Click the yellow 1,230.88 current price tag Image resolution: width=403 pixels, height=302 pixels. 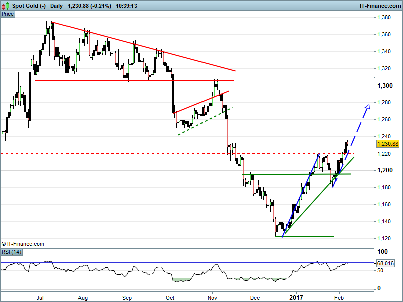point(388,144)
